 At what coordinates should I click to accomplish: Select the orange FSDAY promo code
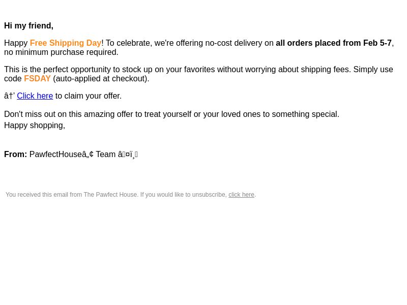click(37, 79)
